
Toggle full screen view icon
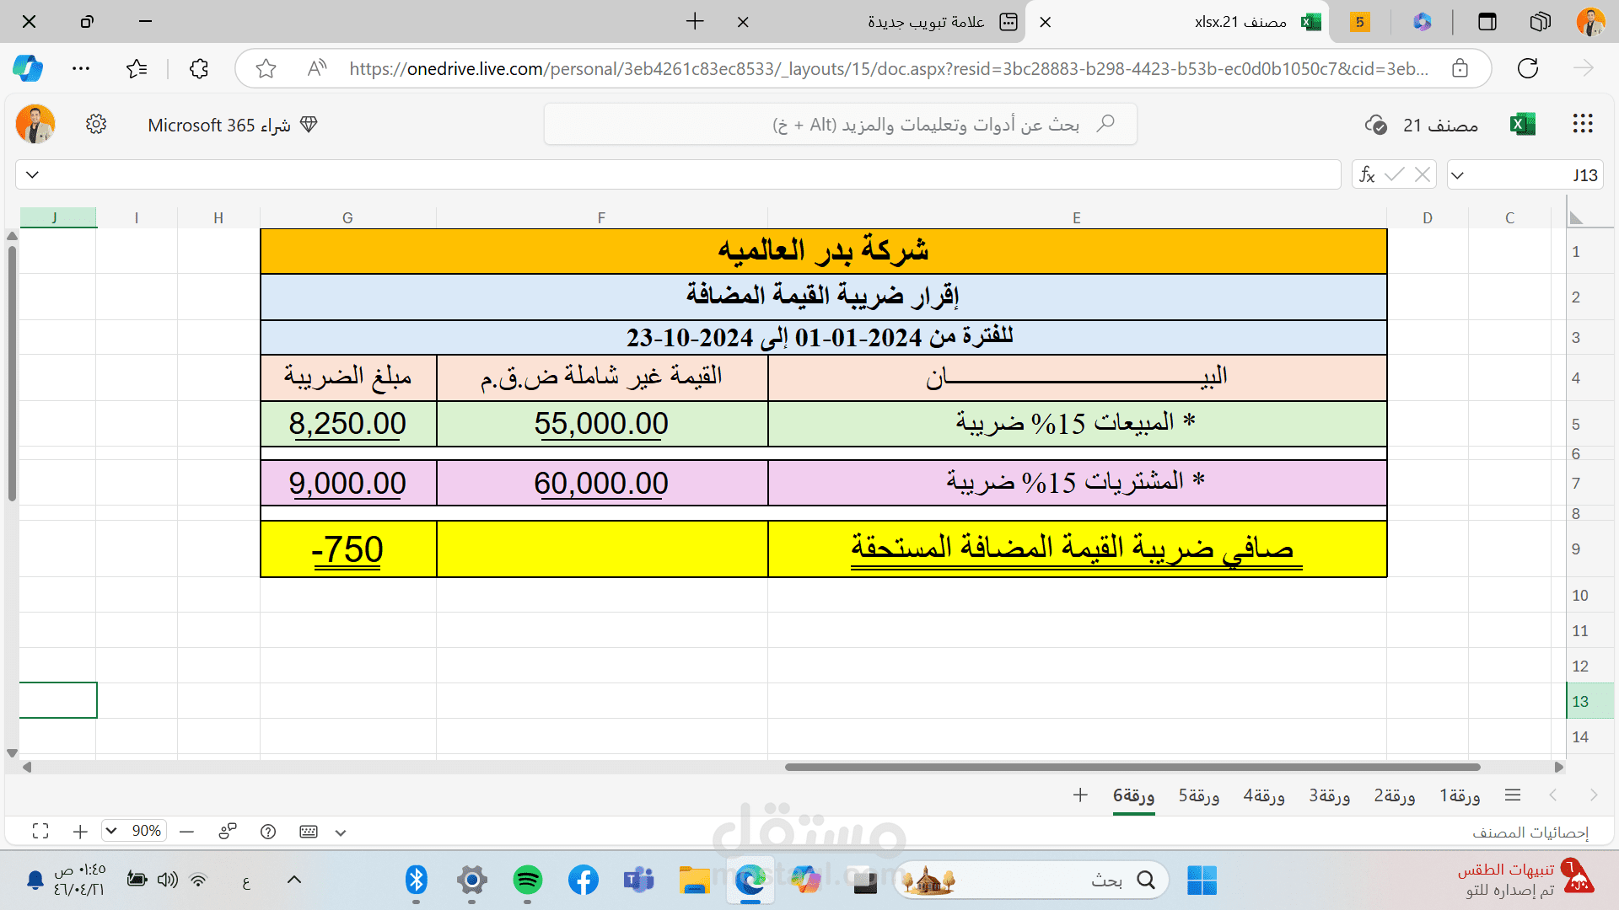[x=40, y=832]
